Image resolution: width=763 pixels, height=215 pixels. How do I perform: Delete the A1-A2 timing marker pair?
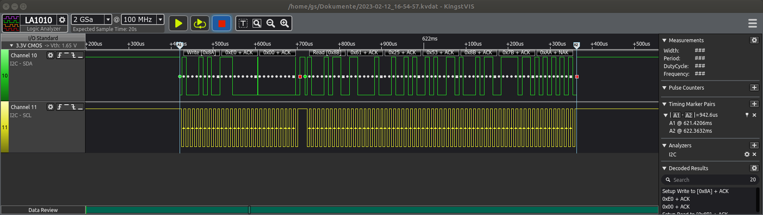[x=754, y=115]
